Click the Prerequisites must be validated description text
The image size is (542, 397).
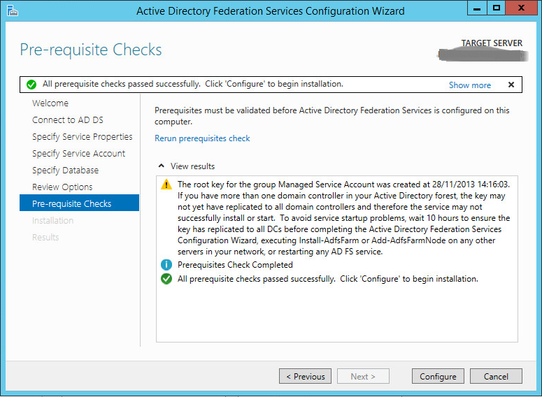point(331,116)
